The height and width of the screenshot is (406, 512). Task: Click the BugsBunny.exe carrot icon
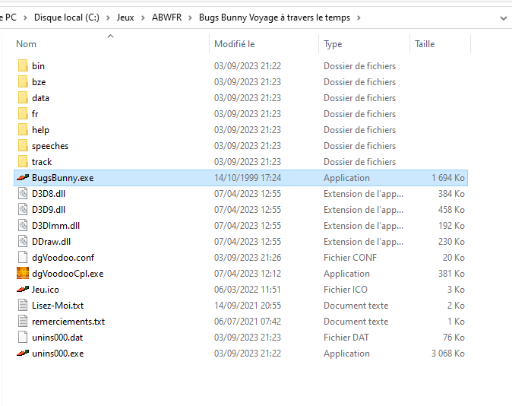click(23, 177)
